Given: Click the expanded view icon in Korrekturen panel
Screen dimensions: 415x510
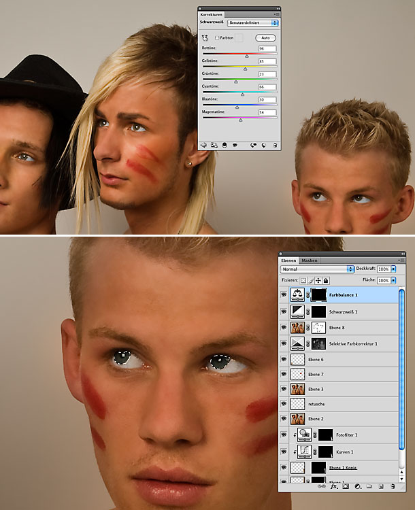Looking at the screenshot, I should (214, 146).
